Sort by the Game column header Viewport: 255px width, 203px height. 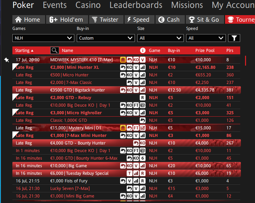coord(154,51)
